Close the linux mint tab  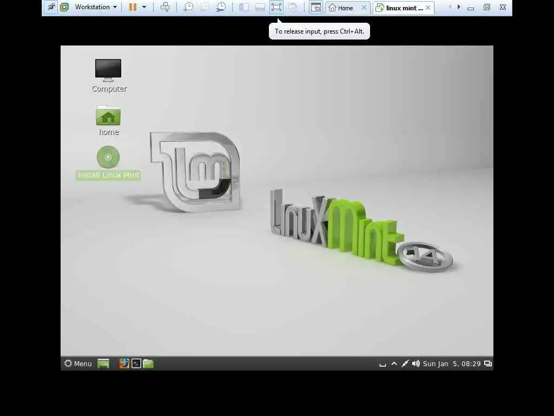pyautogui.click(x=428, y=8)
